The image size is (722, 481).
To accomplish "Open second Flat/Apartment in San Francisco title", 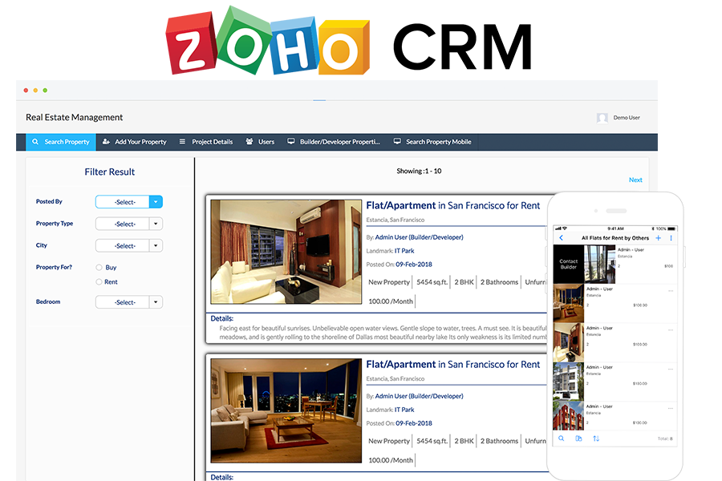I will (452, 364).
